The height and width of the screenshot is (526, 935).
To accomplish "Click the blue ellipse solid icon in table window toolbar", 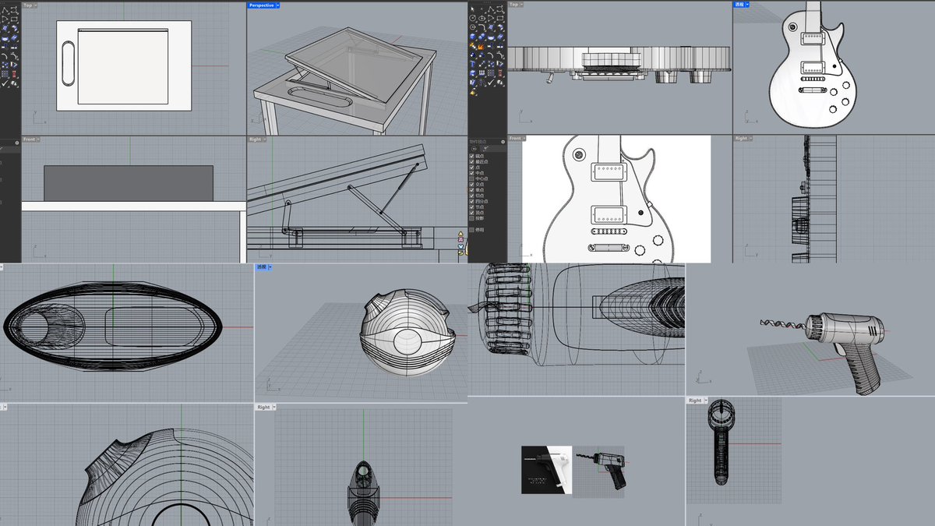I will (x=5, y=38).
